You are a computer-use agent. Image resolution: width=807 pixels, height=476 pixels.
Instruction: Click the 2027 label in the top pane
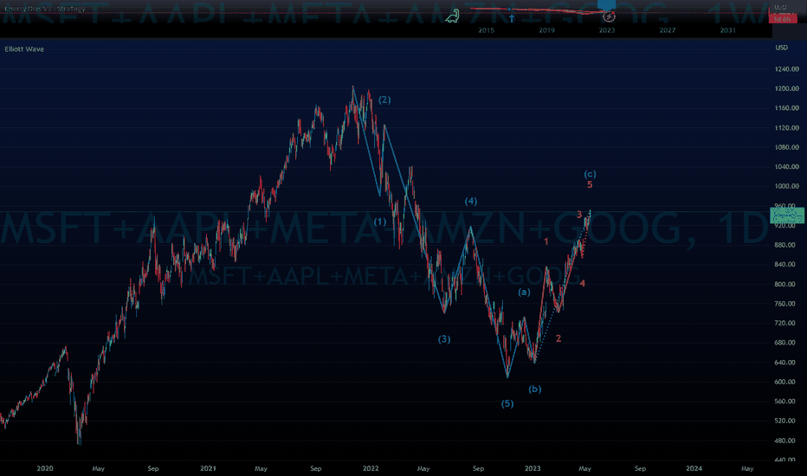pos(668,30)
